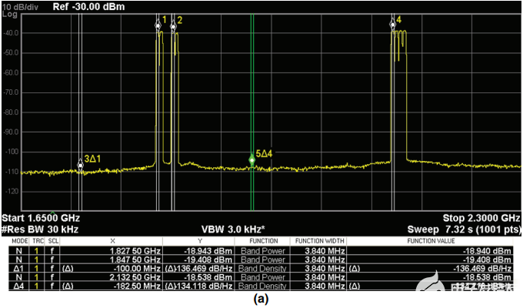This screenshot has height=308, width=523.
Task: Click the green 5Δ4 delta marker
Action: [x=252, y=160]
